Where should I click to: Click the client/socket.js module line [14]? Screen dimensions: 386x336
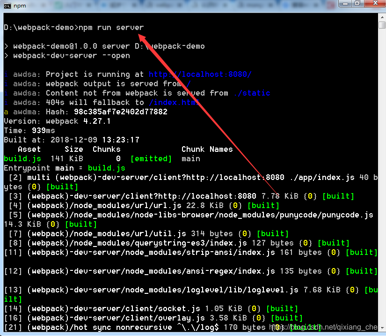151,309
